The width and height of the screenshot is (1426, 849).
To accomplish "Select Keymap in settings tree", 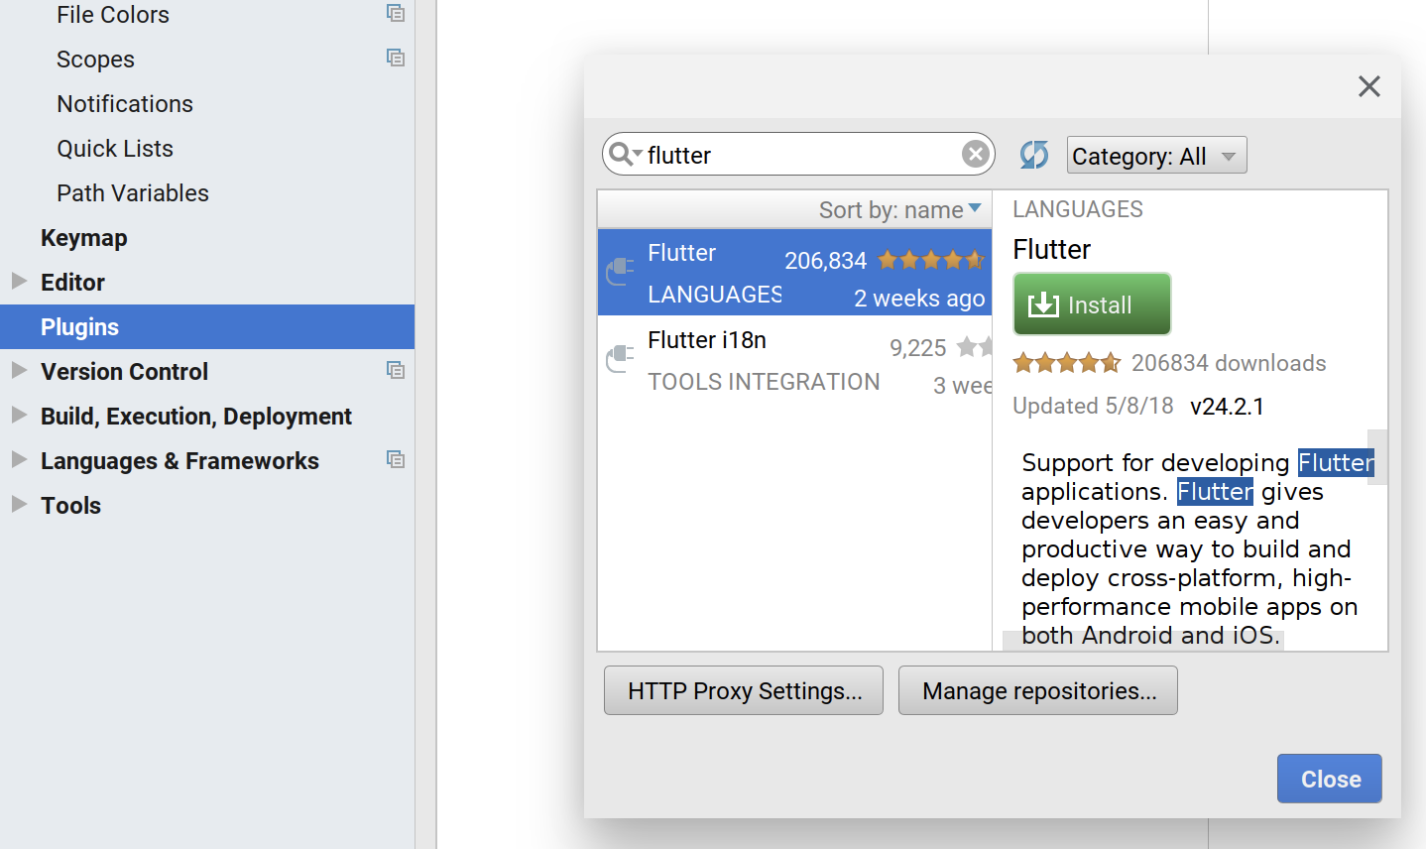I will click(84, 238).
